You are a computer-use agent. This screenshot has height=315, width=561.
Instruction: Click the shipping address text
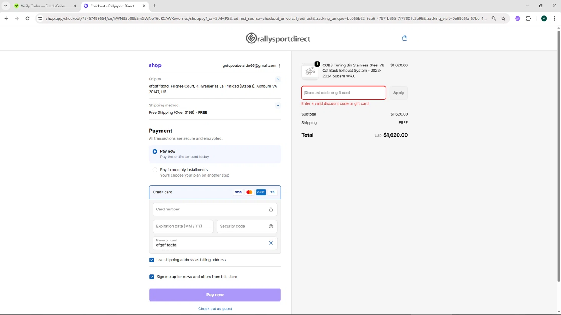pos(213,89)
